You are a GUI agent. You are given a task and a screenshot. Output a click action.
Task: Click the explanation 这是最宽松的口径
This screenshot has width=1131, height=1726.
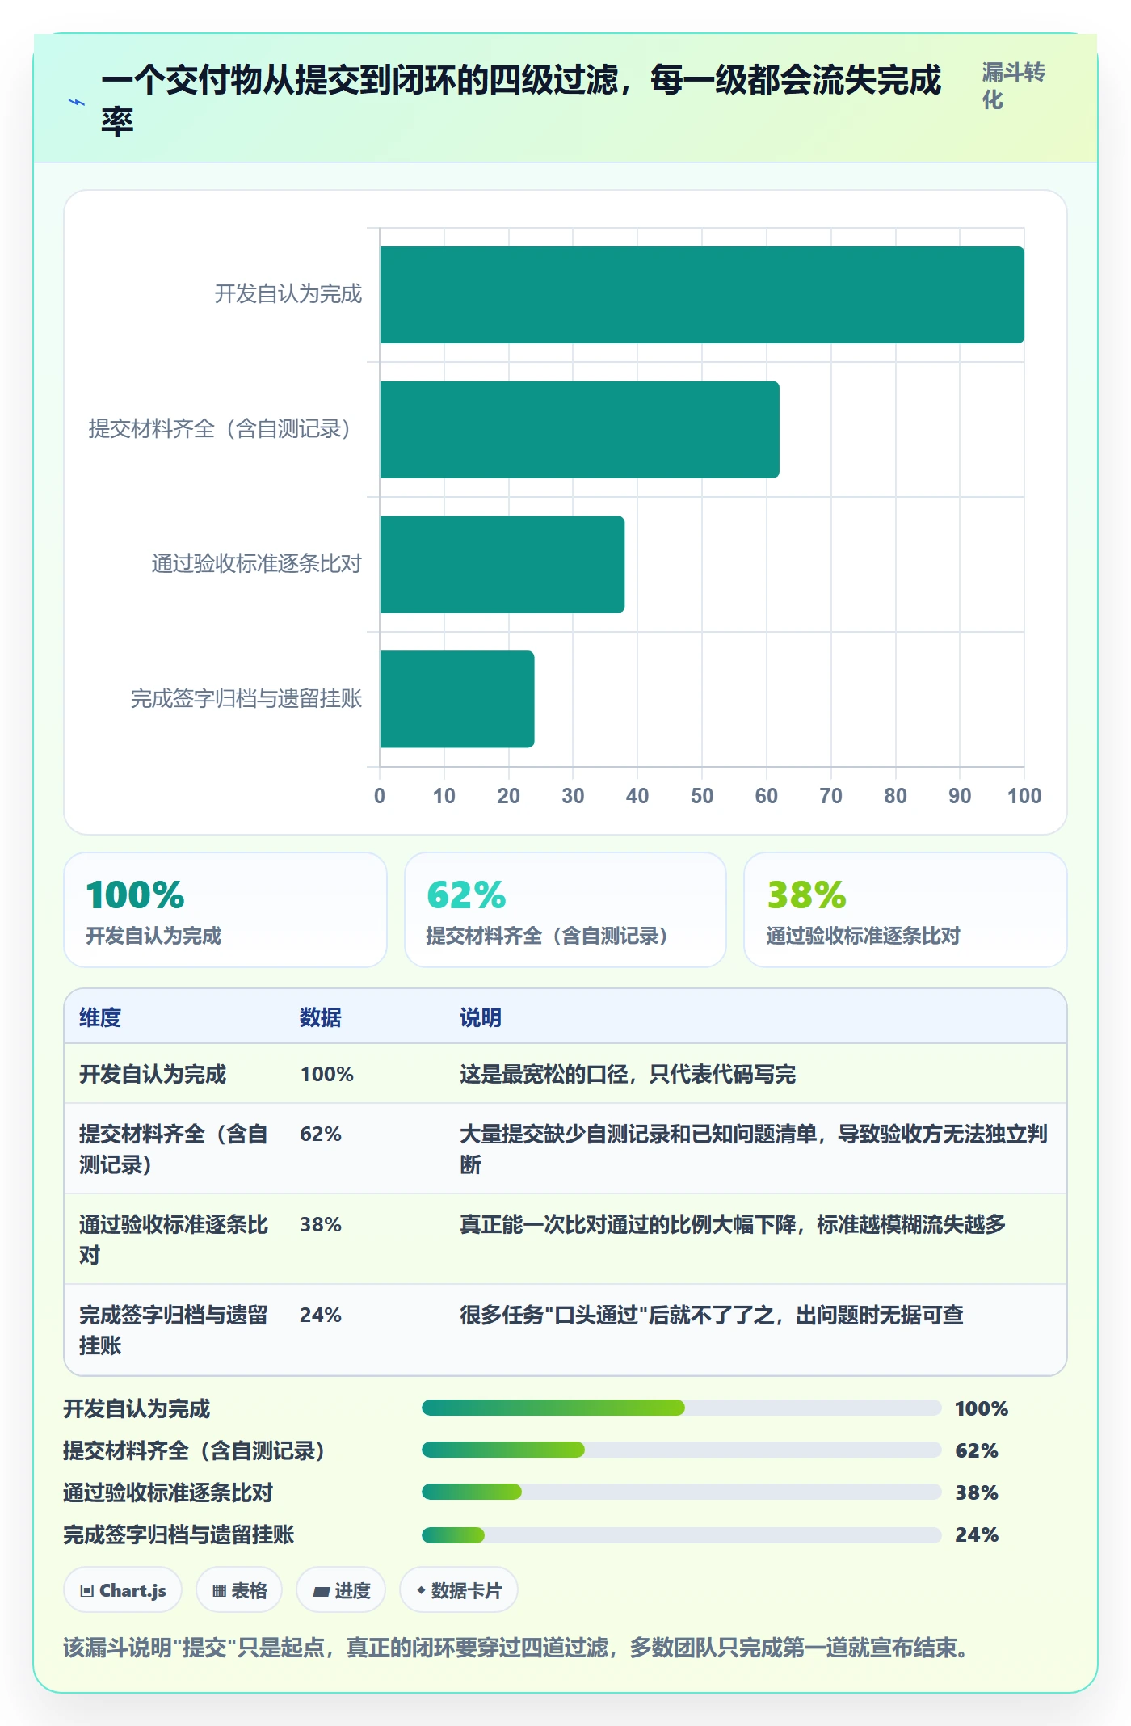(628, 1074)
